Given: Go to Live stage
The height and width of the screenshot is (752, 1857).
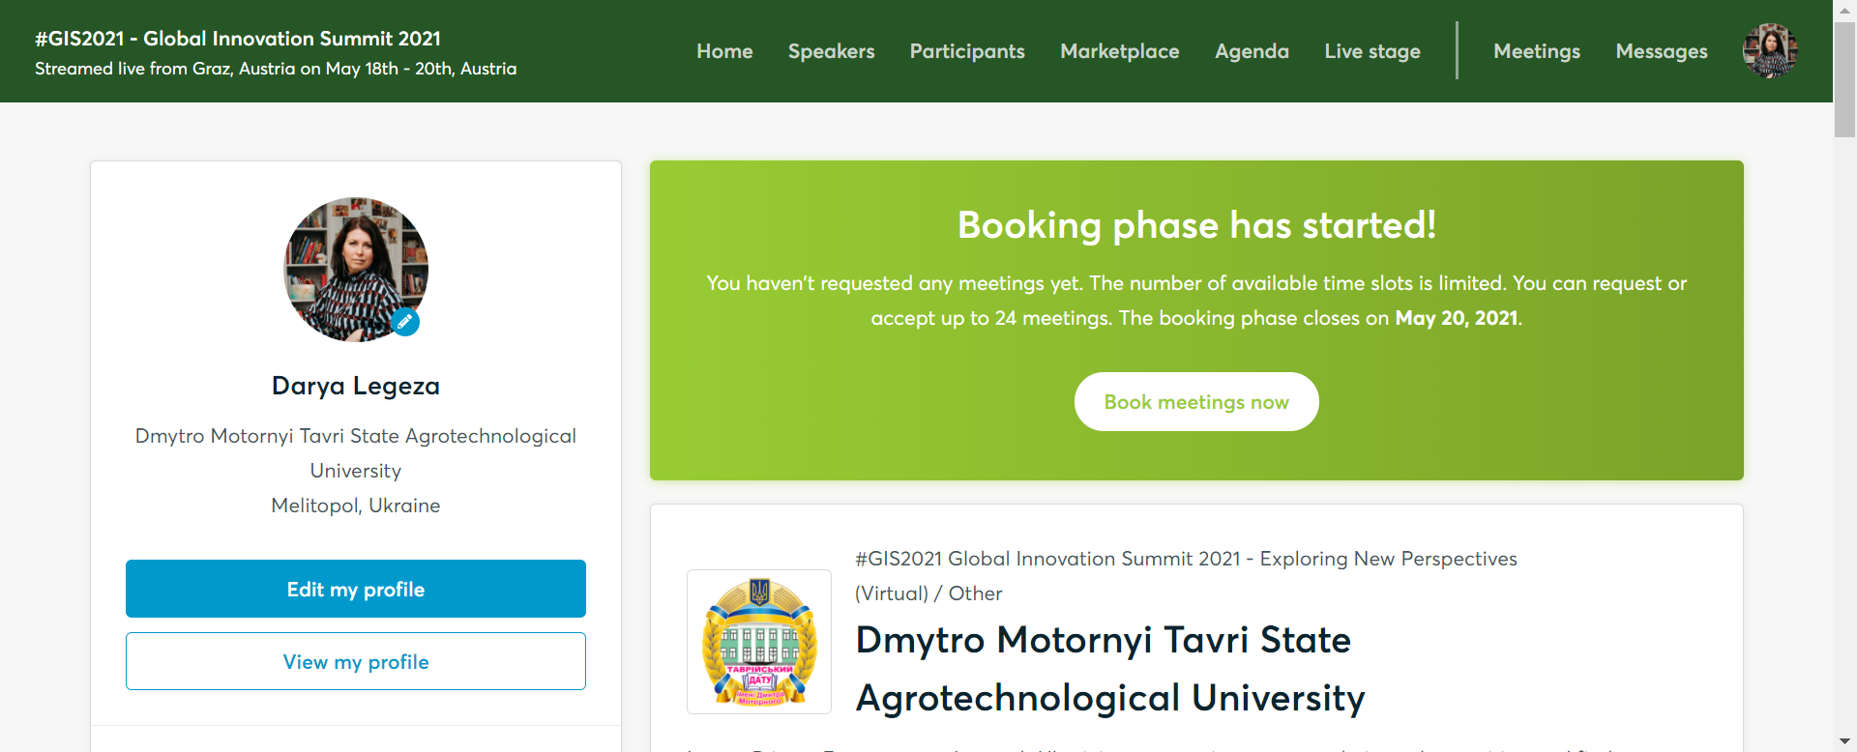Looking at the screenshot, I should point(1371,51).
